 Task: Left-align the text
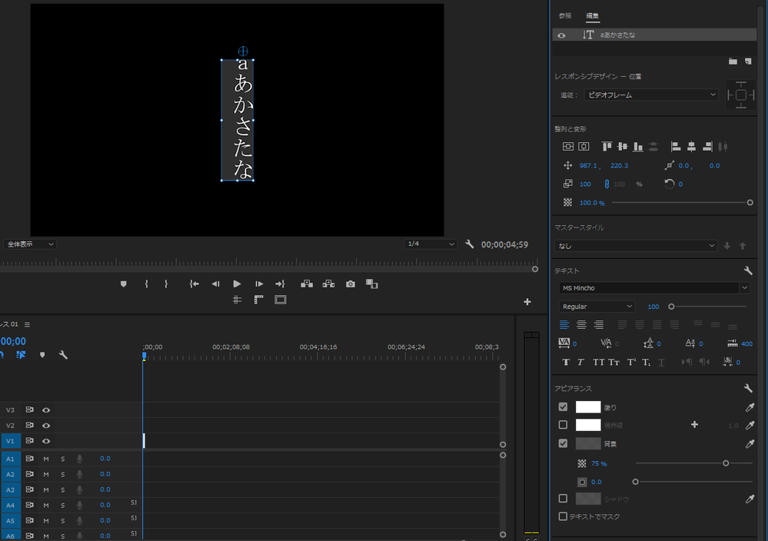pyautogui.click(x=564, y=324)
